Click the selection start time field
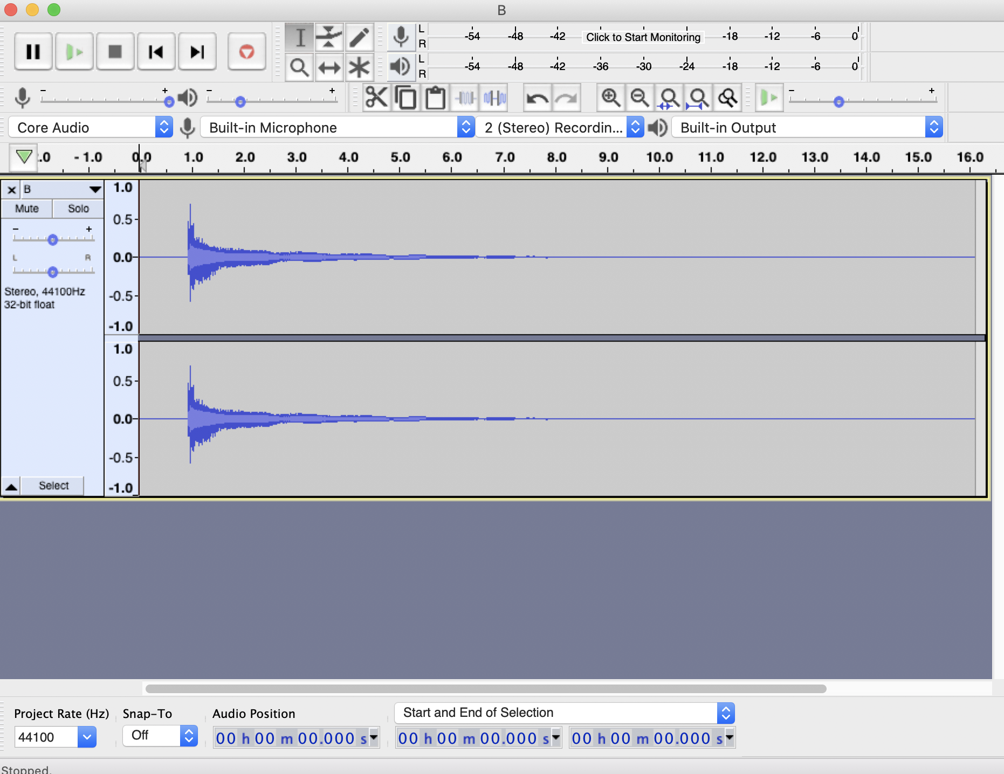 [479, 738]
